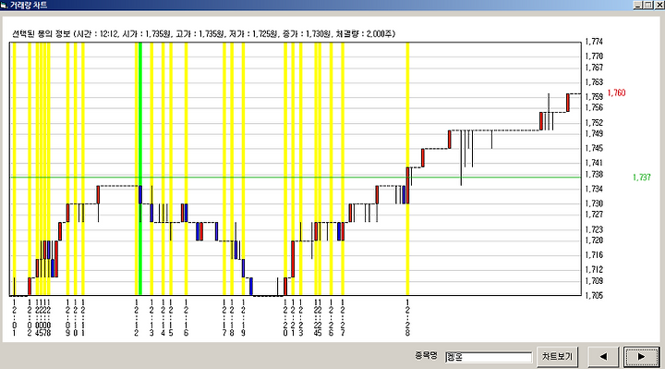Viewport: 665px width, 369px height.
Task: Click the 12:28 time label below chart
Action: click(407, 317)
